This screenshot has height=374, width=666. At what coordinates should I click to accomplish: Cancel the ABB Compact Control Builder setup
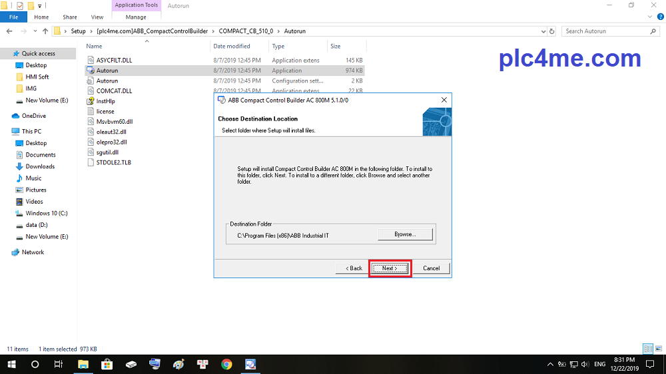click(431, 268)
